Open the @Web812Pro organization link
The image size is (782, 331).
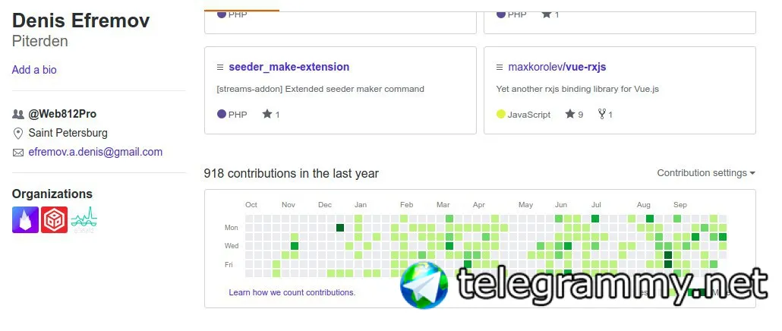[62, 114]
